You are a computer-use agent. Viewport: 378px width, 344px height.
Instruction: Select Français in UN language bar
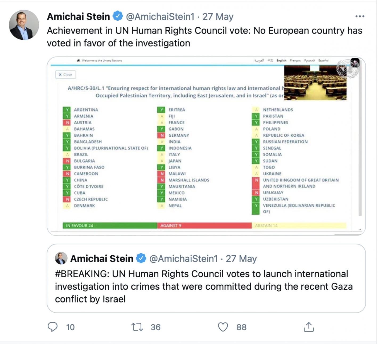(295, 60)
